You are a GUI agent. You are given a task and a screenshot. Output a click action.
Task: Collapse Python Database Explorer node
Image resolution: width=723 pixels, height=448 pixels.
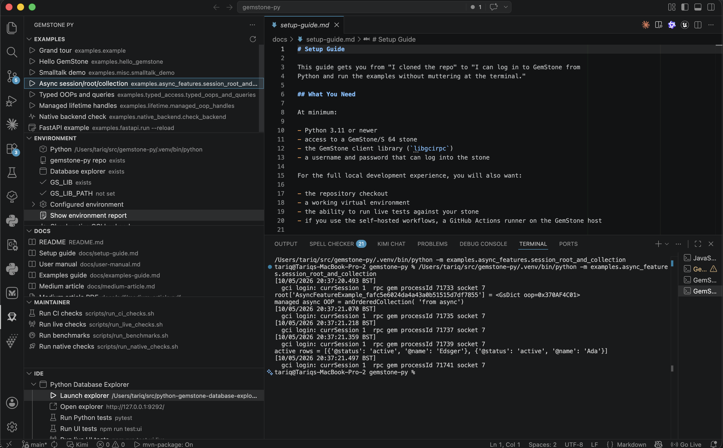pyautogui.click(x=33, y=384)
